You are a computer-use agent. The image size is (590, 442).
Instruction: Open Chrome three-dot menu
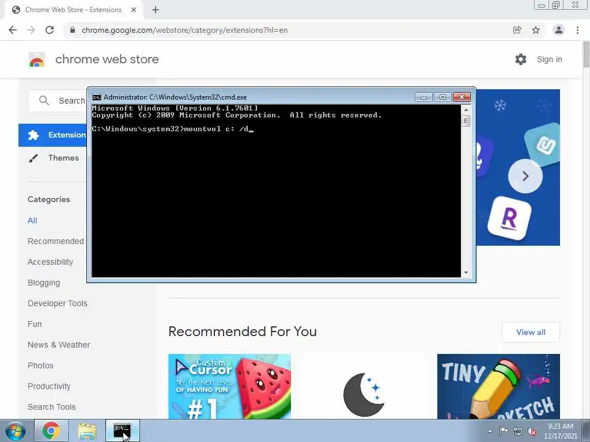577,30
